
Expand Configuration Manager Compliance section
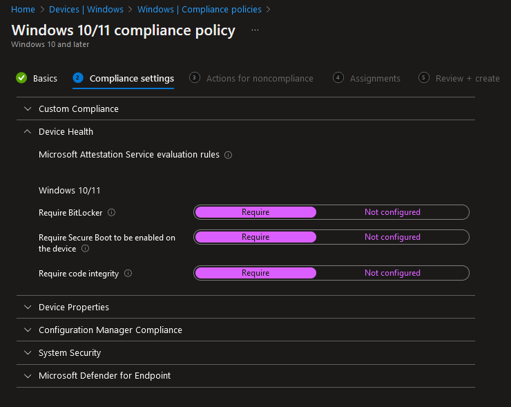tap(246, 330)
